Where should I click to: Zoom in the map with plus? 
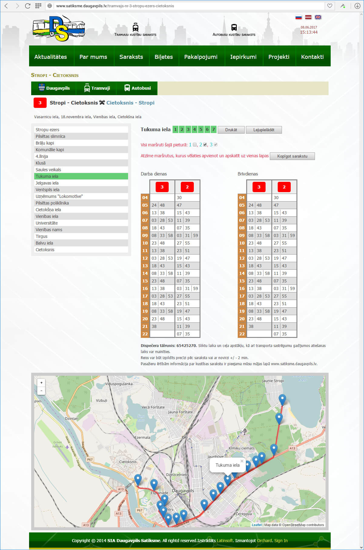coord(41,383)
